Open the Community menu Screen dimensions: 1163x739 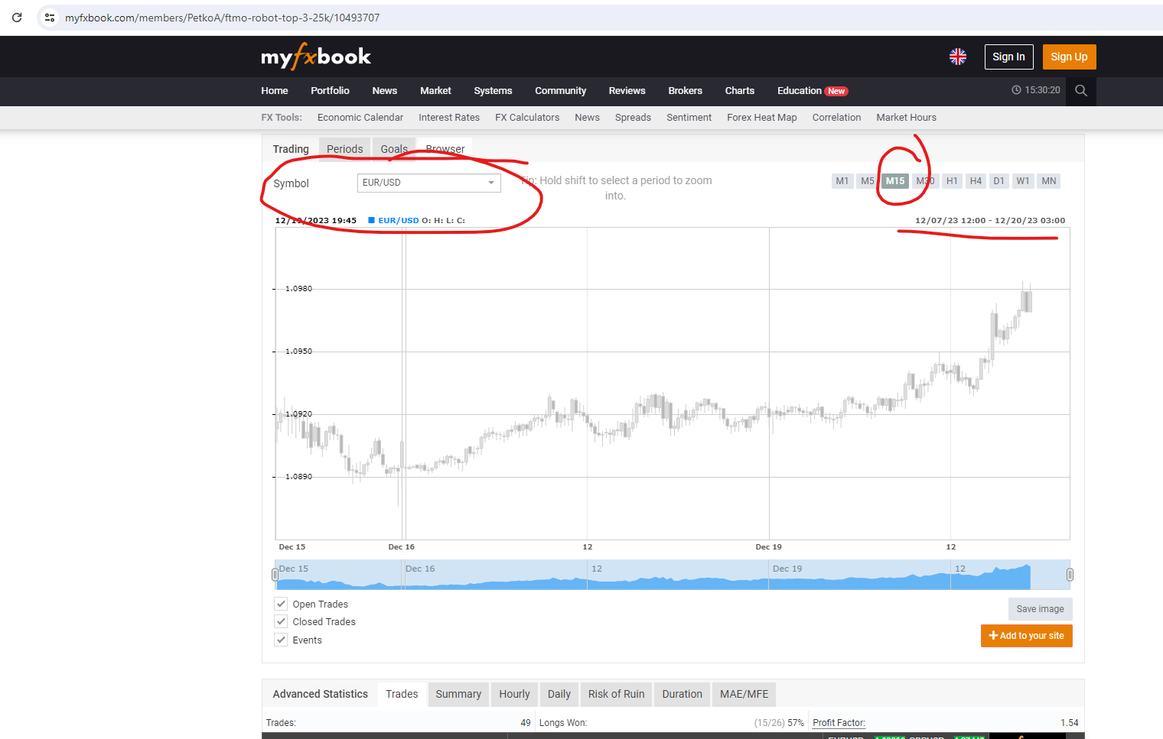click(x=560, y=90)
